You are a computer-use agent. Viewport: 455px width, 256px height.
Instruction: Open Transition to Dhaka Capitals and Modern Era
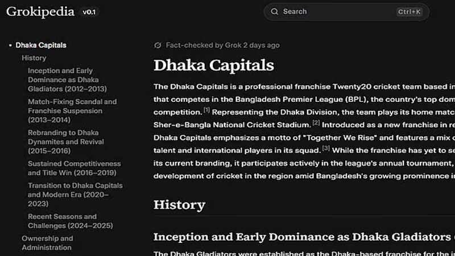pos(75,195)
